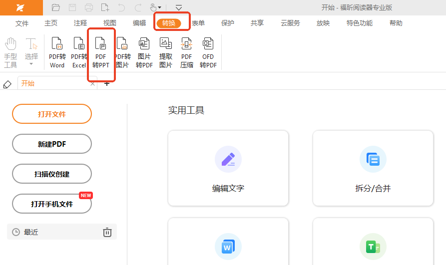
Task: Open the 文件 menu
Action: pyautogui.click(x=22, y=23)
